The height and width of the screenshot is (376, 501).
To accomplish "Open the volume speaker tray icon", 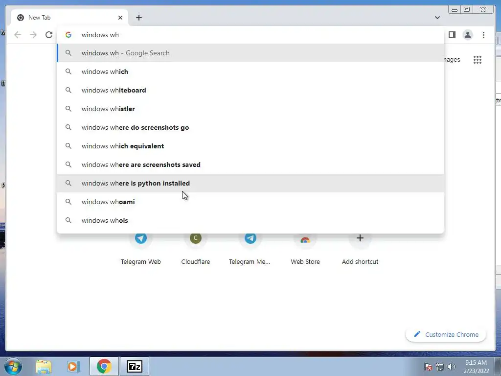I will (x=451, y=367).
